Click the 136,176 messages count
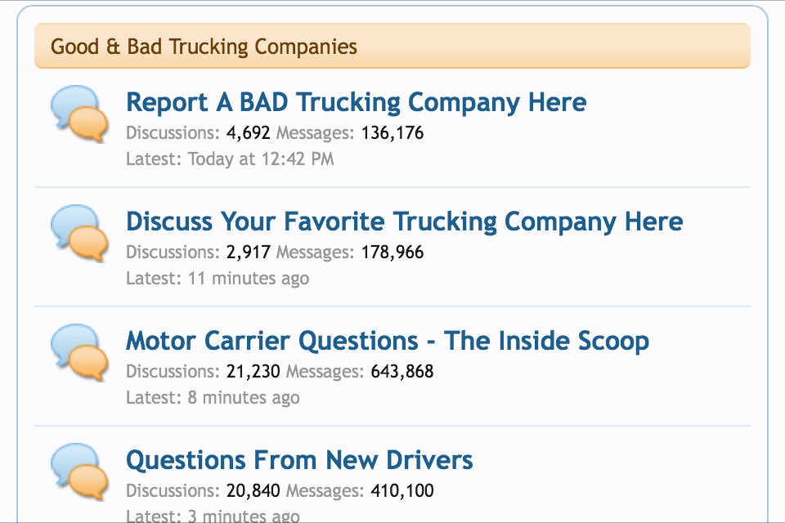 pos(392,132)
